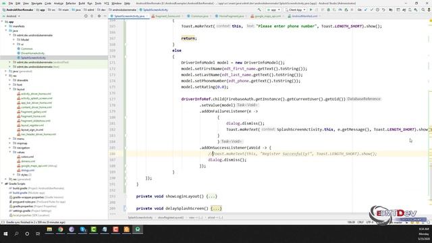The height and width of the screenshot is (243, 432).
Task: Click the Make Project hammer icon
Action: (259, 9)
